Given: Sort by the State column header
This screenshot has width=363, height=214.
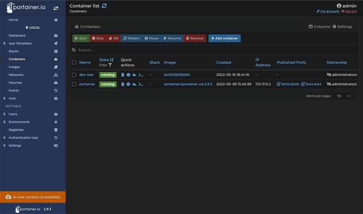Looking at the screenshot, I should [106, 60].
